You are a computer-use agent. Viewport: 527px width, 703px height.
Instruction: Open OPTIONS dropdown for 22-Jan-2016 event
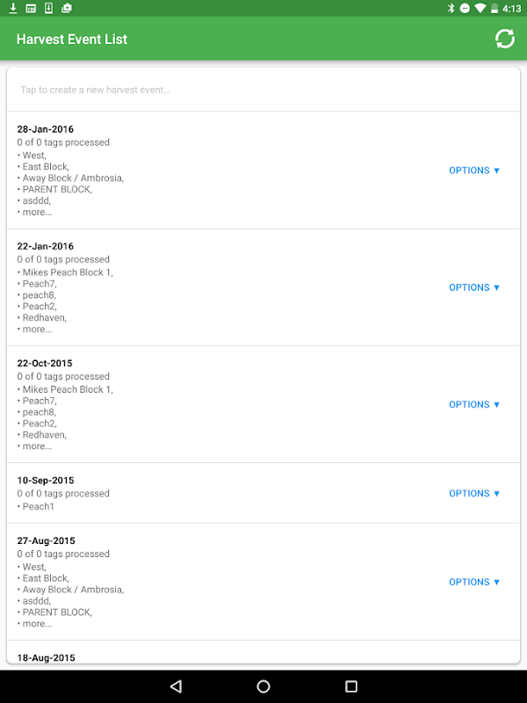[x=474, y=287]
